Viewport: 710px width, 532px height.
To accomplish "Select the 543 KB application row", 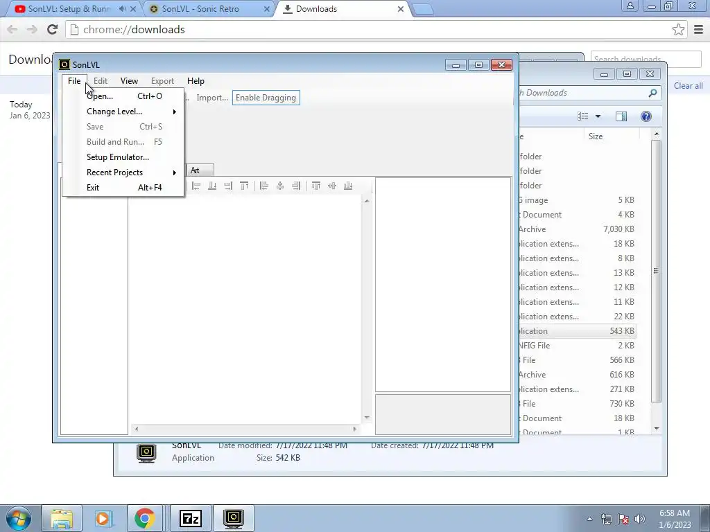I will (x=578, y=331).
